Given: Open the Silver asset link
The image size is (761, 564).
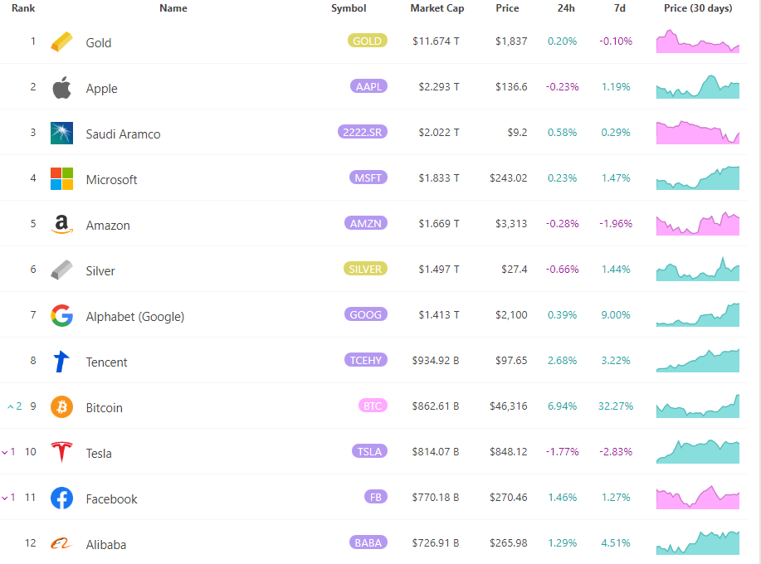Looking at the screenshot, I should point(100,270).
